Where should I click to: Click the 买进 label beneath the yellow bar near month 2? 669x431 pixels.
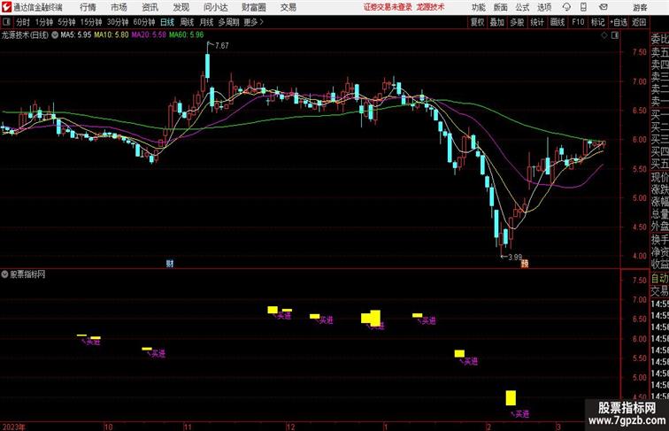522,414
